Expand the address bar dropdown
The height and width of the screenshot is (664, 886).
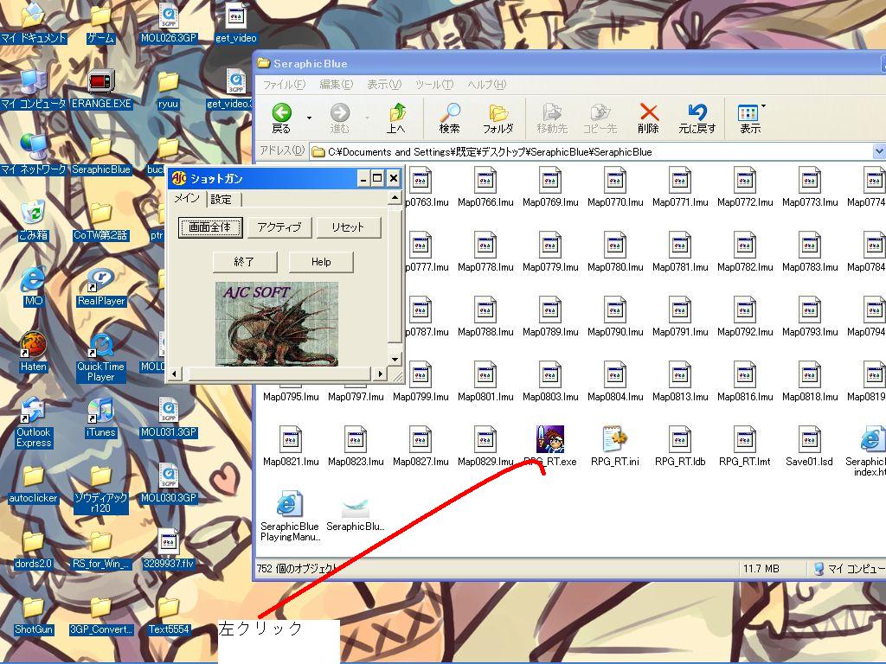coord(879,151)
